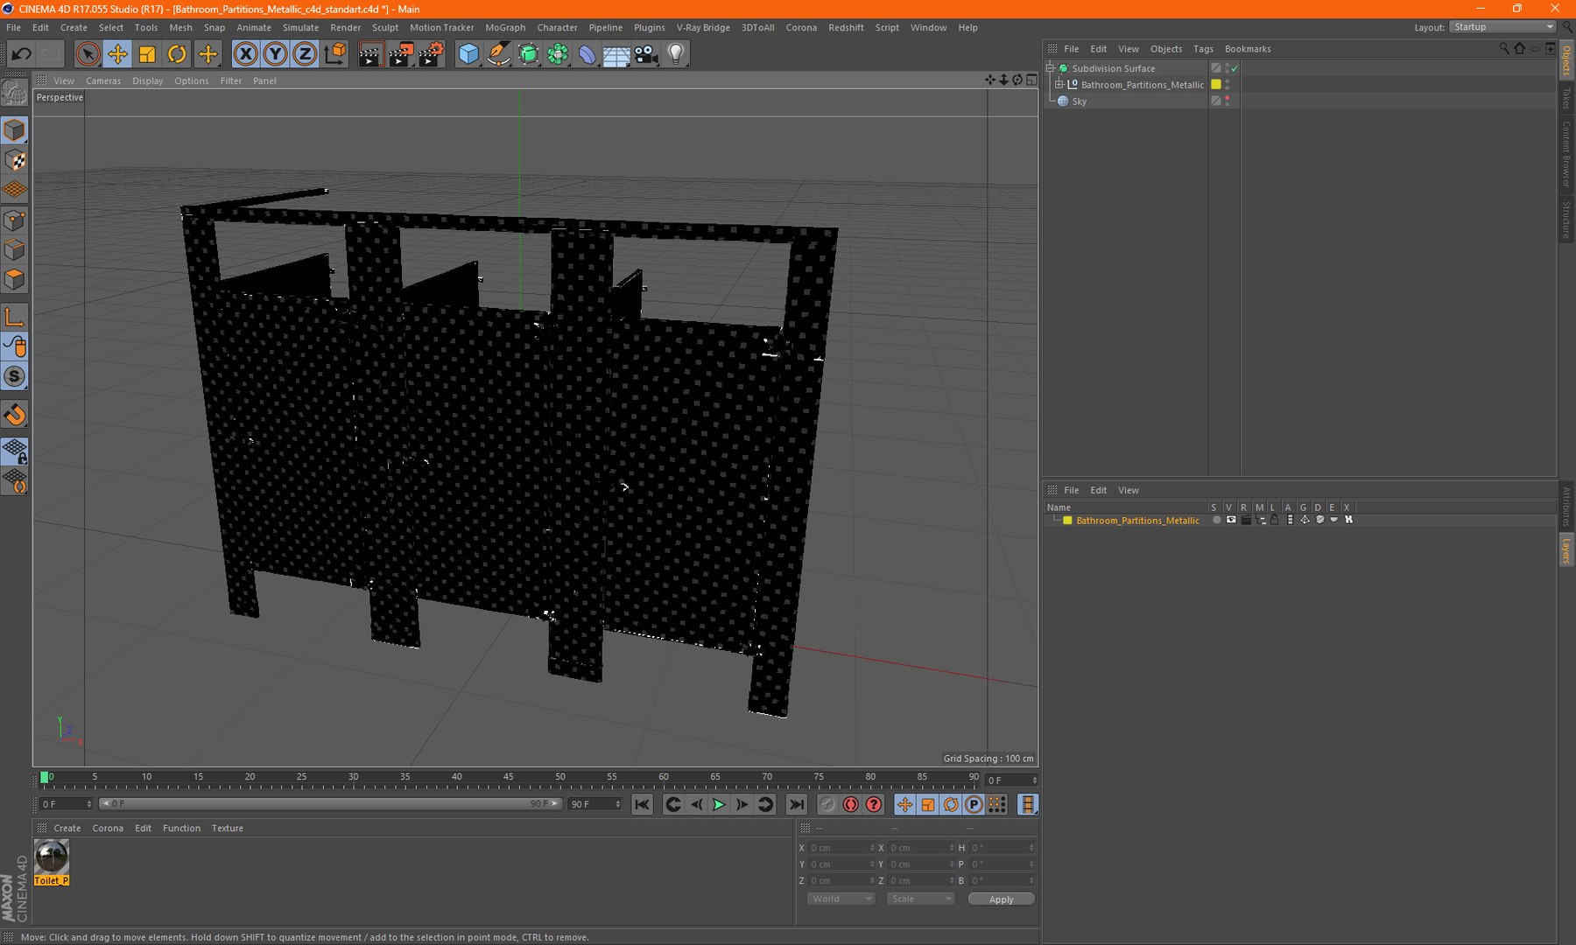This screenshot has height=945, width=1576.
Task: Open the Material Manager Texture menu
Action: click(227, 828)
